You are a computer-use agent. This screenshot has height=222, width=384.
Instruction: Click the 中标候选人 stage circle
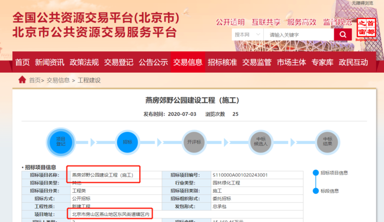[x=260, y=142]
